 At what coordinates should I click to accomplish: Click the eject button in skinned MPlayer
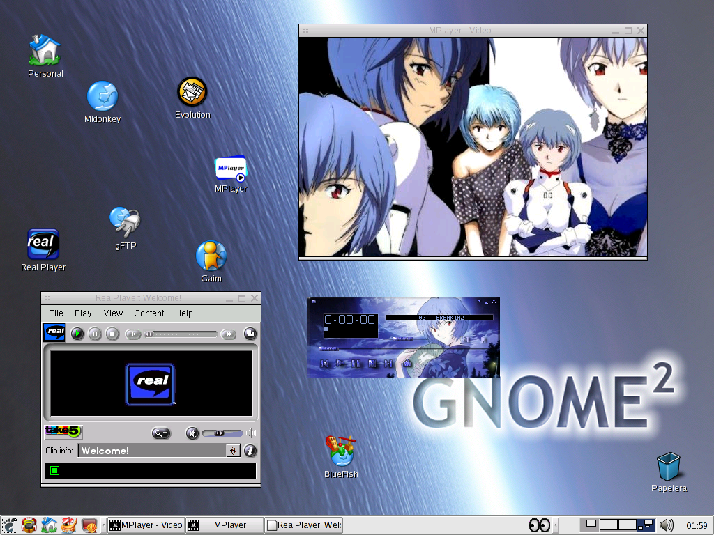point(407,363)
